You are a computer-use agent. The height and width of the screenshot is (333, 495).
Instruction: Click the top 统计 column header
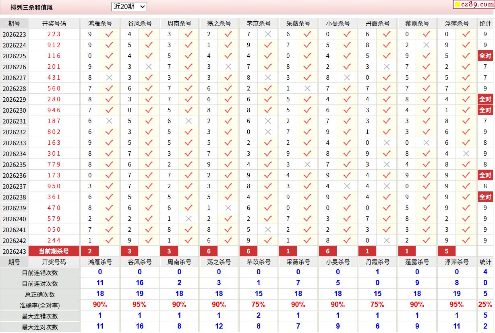485,23
